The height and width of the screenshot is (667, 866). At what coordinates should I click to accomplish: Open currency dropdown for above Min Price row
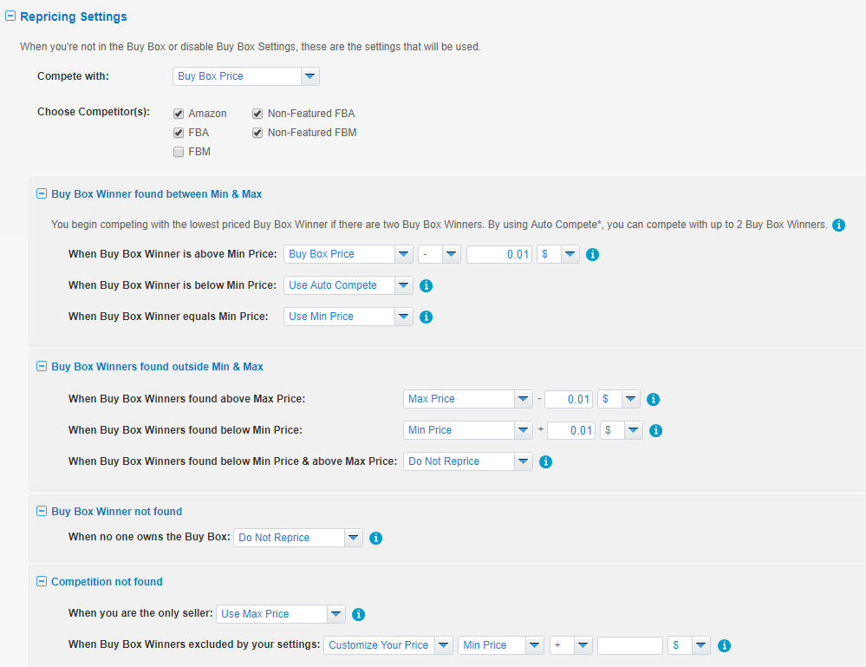[557, 254]
